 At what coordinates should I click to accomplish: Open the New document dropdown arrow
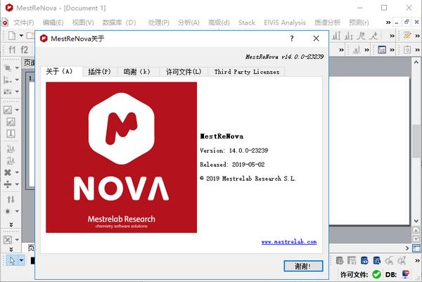(x=21, y=36)
